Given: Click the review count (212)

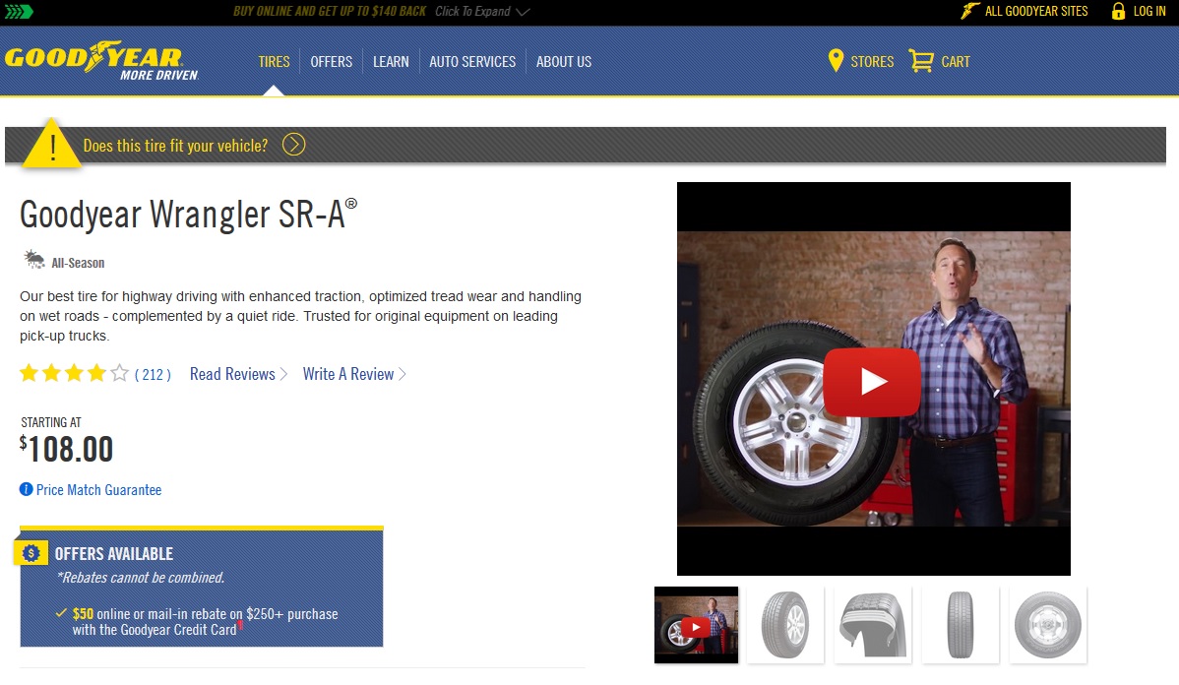Looking at the screenshot, I should point(153,374).
